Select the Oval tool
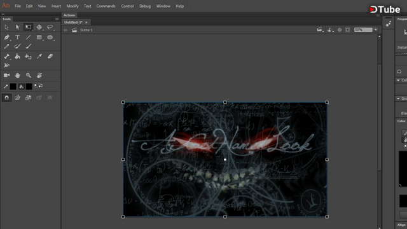The height and width of the screenshot is (229, 407). click(50, 38)
